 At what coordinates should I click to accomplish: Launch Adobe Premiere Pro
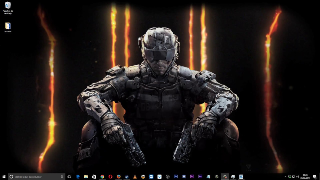point(192,177)
